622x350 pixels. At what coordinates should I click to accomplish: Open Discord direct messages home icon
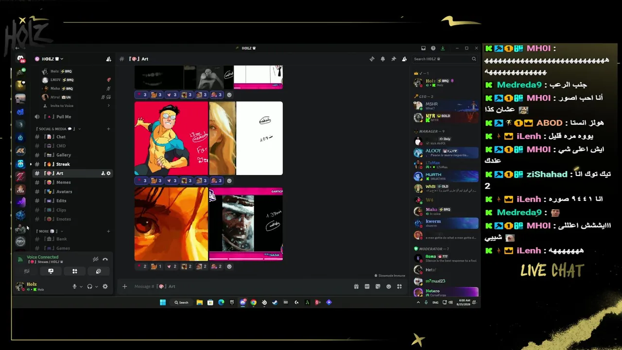click(20, 59)
